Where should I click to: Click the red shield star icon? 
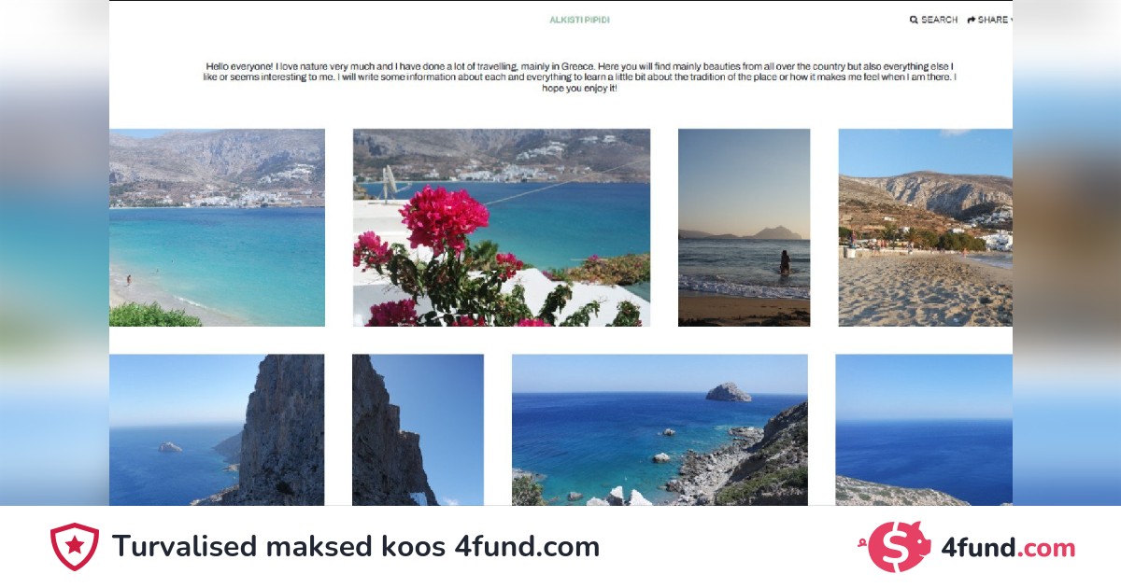click(75, 547)
